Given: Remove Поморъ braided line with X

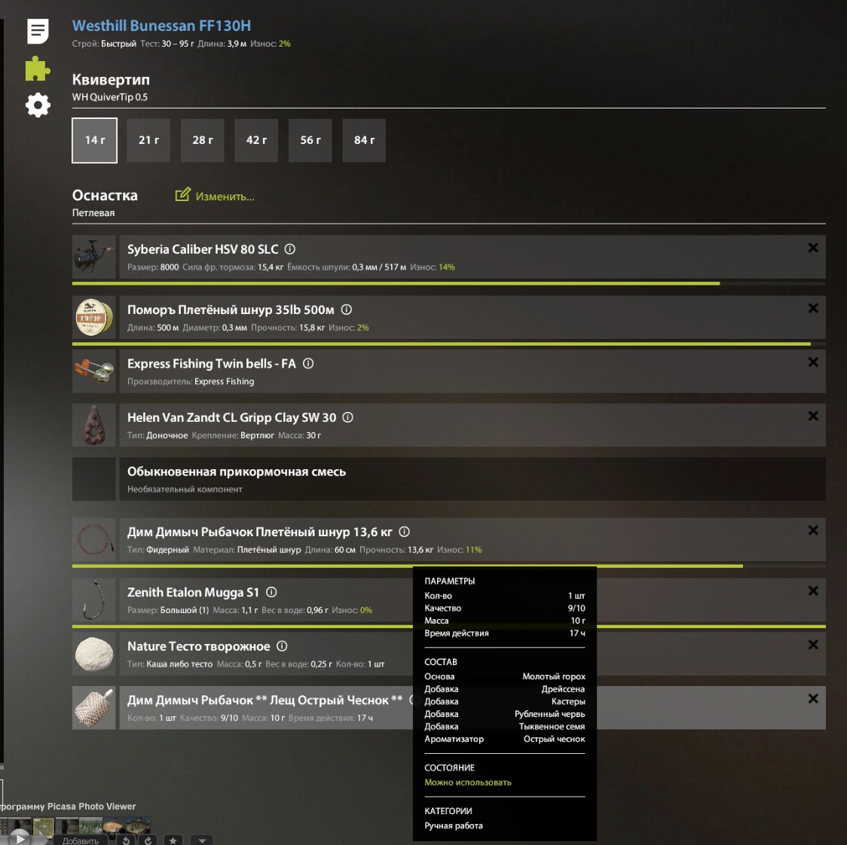Looking at the screenshot, I should pyautogui.click(x=813, y=308).
